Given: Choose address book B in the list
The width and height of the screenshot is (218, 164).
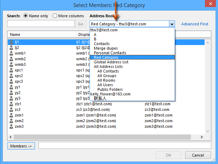Looking at the screenshot, I should point(95,39).
